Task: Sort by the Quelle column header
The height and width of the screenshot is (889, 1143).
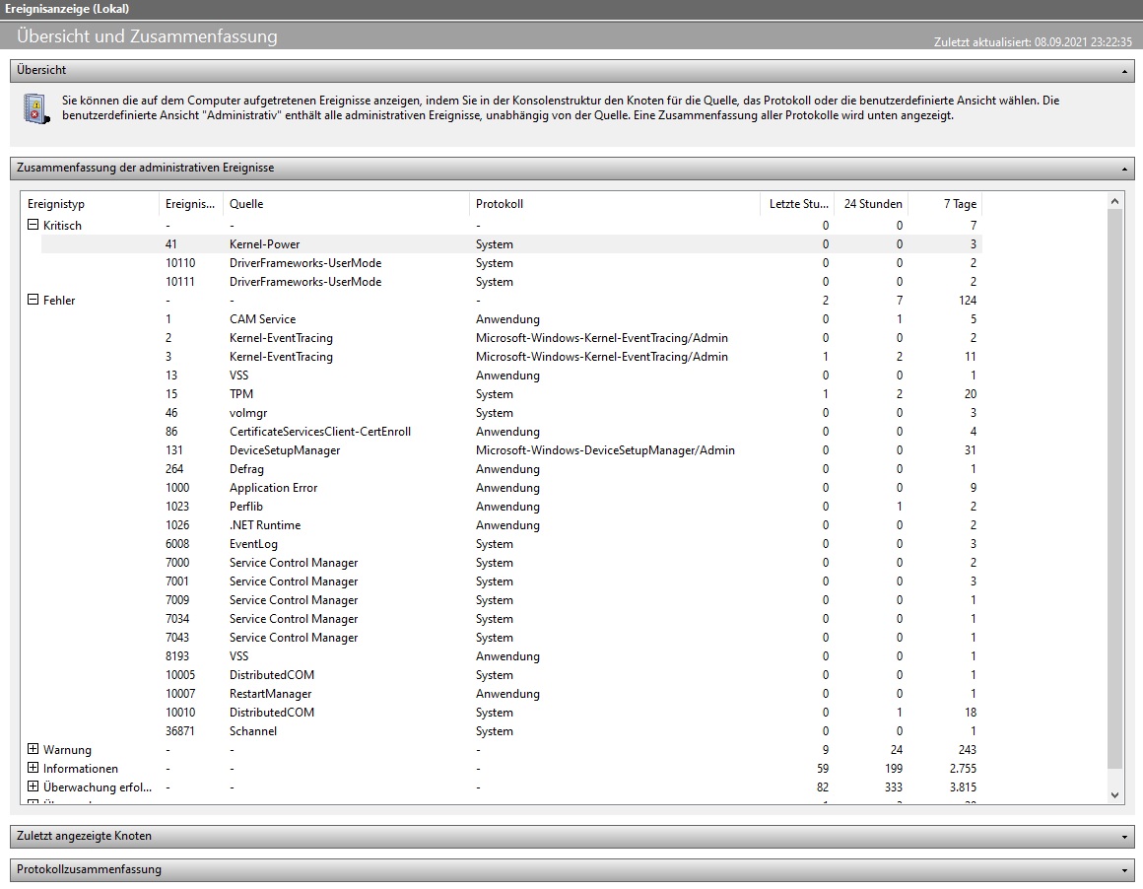Action: point(346,203)
